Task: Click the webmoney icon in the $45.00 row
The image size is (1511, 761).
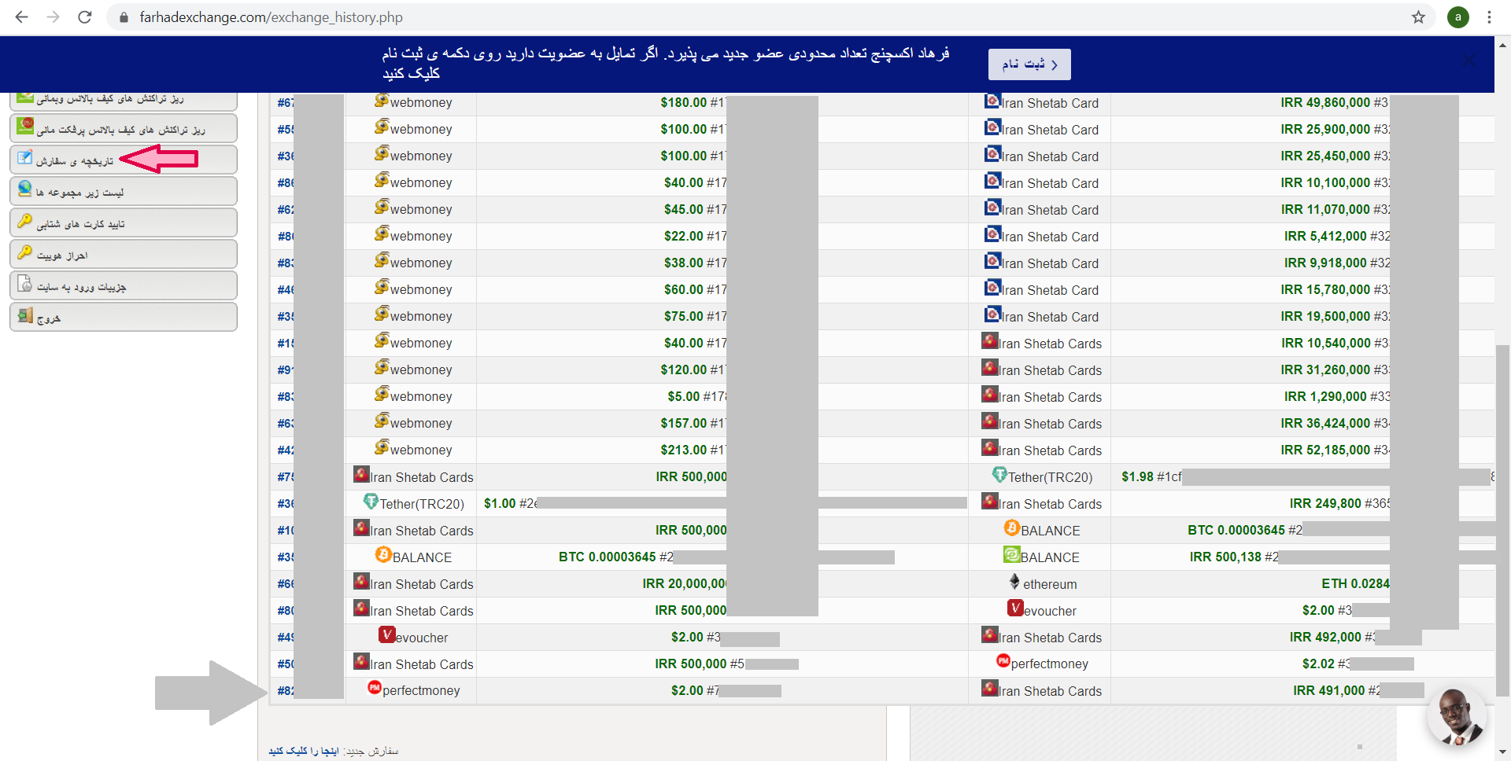Action: point(382,207)
